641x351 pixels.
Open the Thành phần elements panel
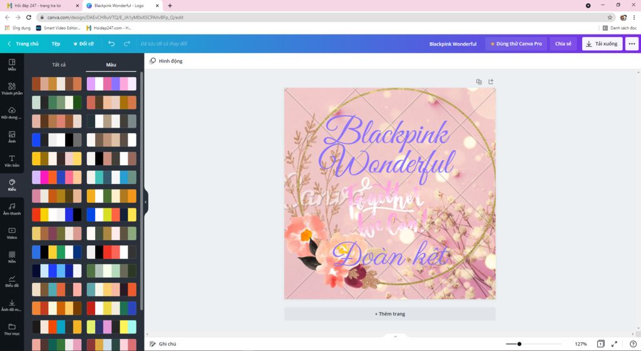tap(12, 89)
